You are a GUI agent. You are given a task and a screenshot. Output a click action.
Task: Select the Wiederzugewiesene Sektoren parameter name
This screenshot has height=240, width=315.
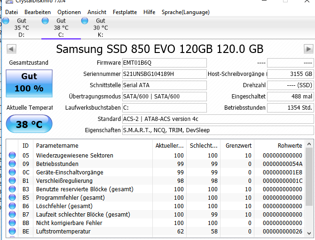(75, 156)
